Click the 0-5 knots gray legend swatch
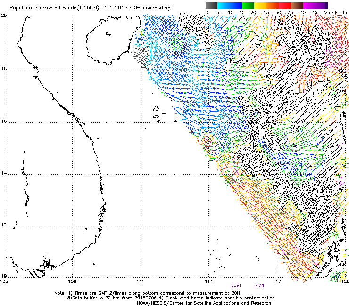Screen dimensions: 349x306 point(211,6)
